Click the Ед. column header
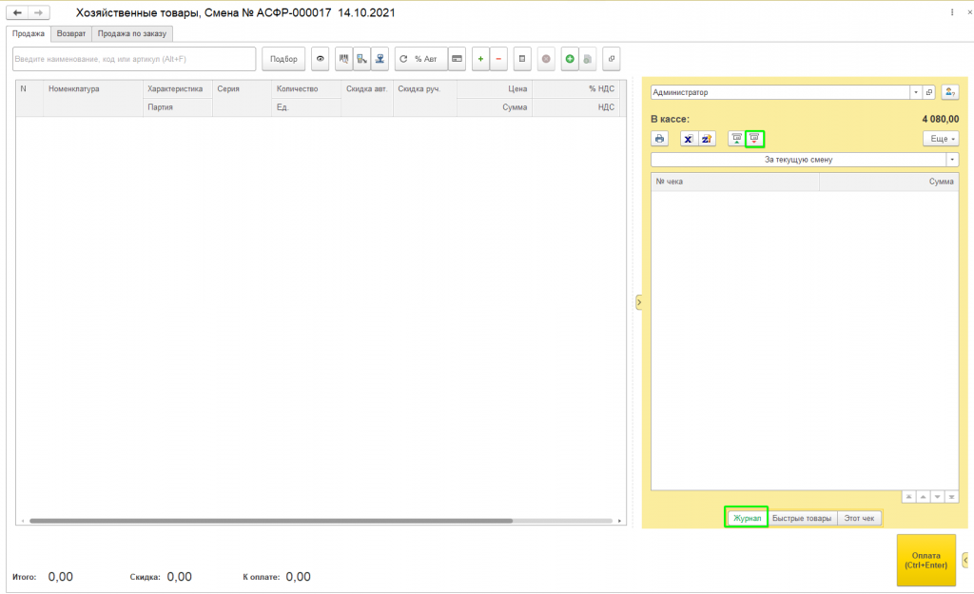Viewport: 974px width, 594px height. pos(306,107)
